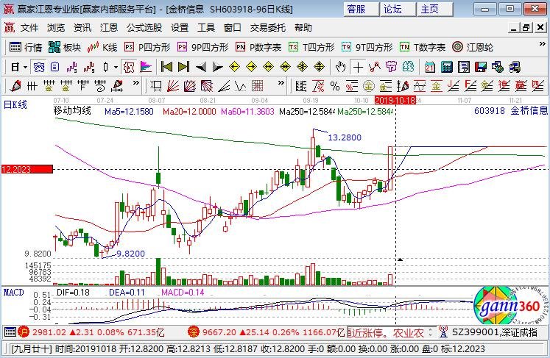The height and width of the screenshot is (358, 550).
Task: Open the 工具 menu
Action: coord(206,28)
